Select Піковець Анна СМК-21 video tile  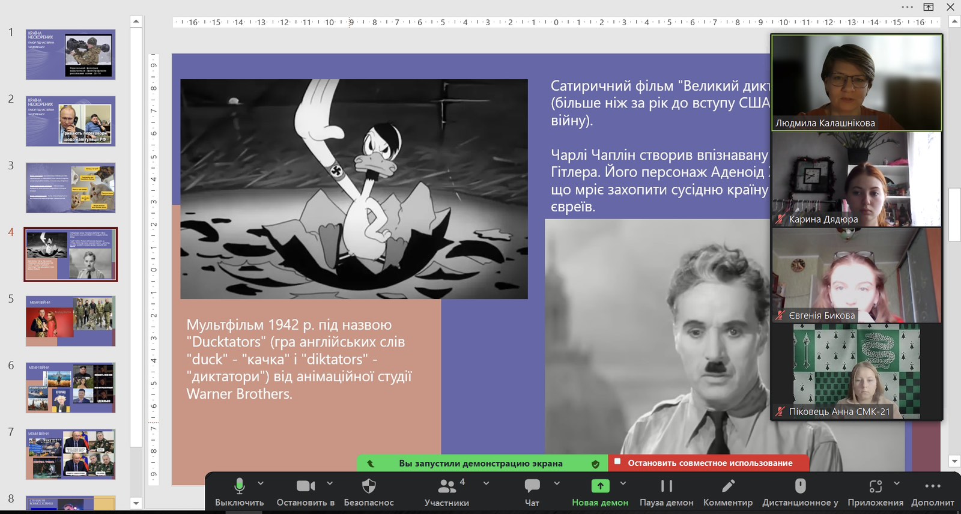click(856, 372)
